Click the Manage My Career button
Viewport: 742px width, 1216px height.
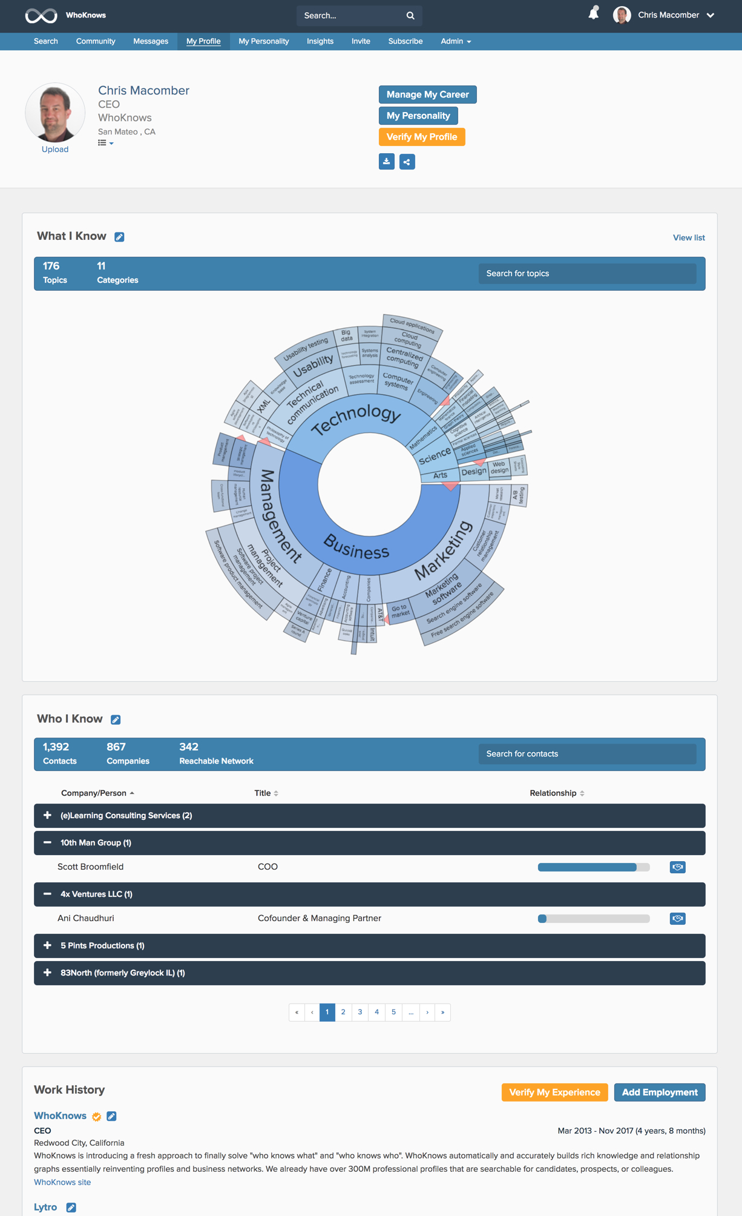[x=428, y=94]
